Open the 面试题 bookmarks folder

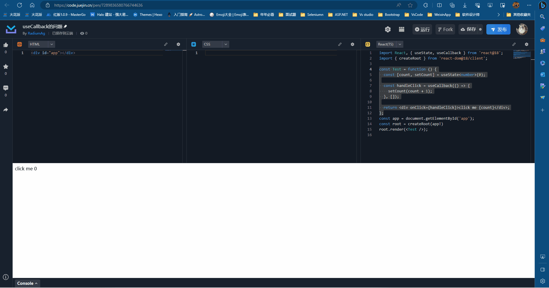coord(287,15)
